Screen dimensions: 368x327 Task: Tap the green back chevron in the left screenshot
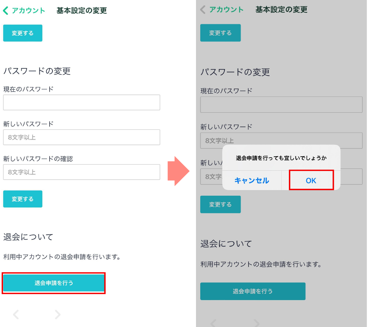(6, 11)
